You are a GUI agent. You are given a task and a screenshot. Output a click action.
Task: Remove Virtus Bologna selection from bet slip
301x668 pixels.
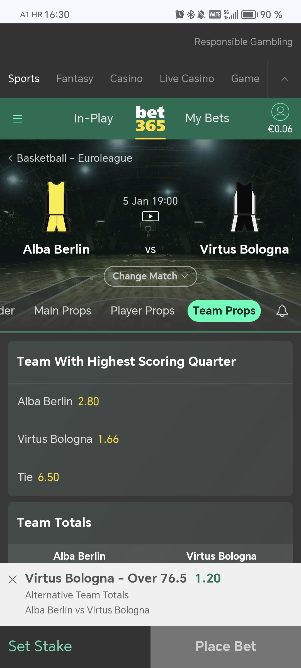tap(13, 579)
